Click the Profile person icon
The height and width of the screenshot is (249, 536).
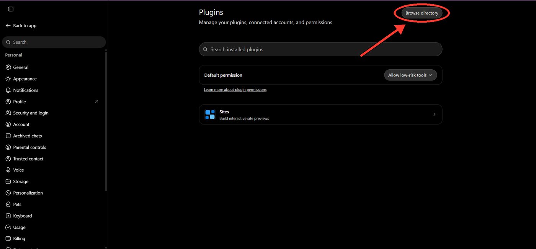[x=8, y=102]
